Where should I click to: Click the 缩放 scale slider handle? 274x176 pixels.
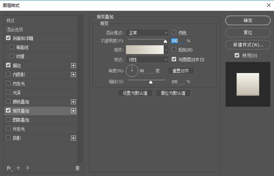151,82
